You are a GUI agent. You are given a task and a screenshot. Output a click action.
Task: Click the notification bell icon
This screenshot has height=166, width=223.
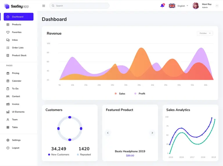click(162, 6)
